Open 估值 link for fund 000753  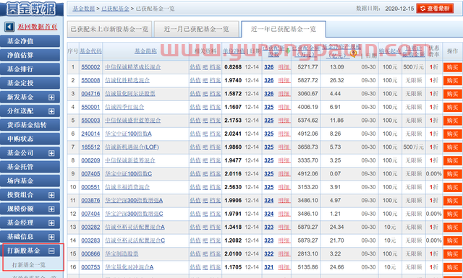pos(195,267)
